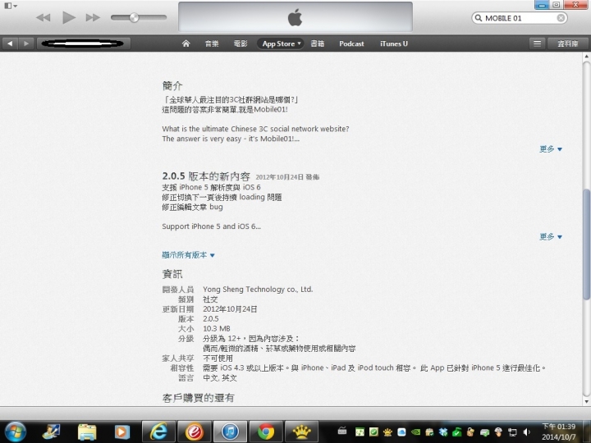Expand 顯示所有版本 version history
591x443 pixels.
point(189,255)
